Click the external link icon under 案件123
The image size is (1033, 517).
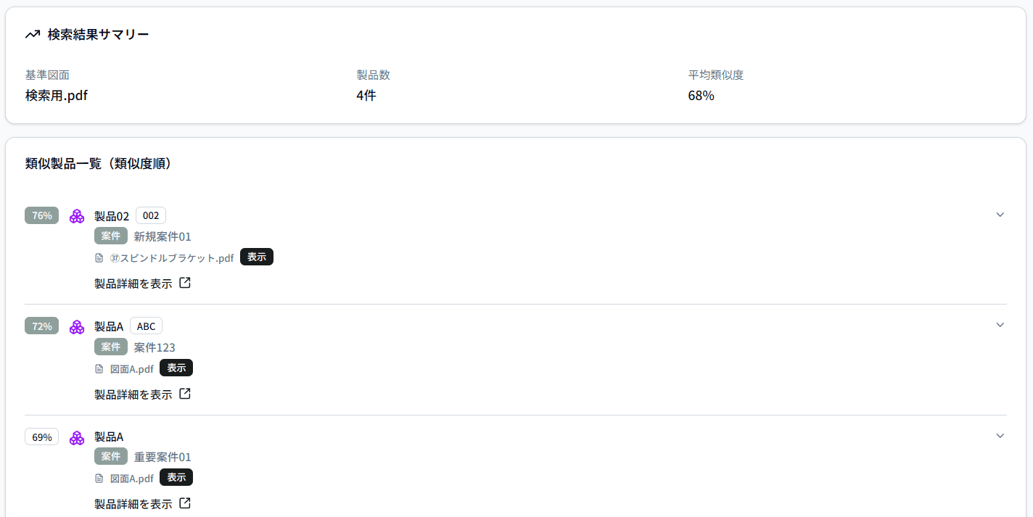coord(185,394)
